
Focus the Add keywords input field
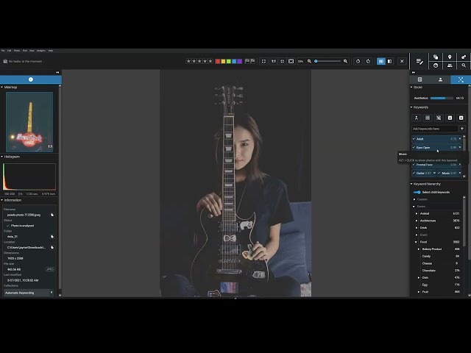[435, 129]
